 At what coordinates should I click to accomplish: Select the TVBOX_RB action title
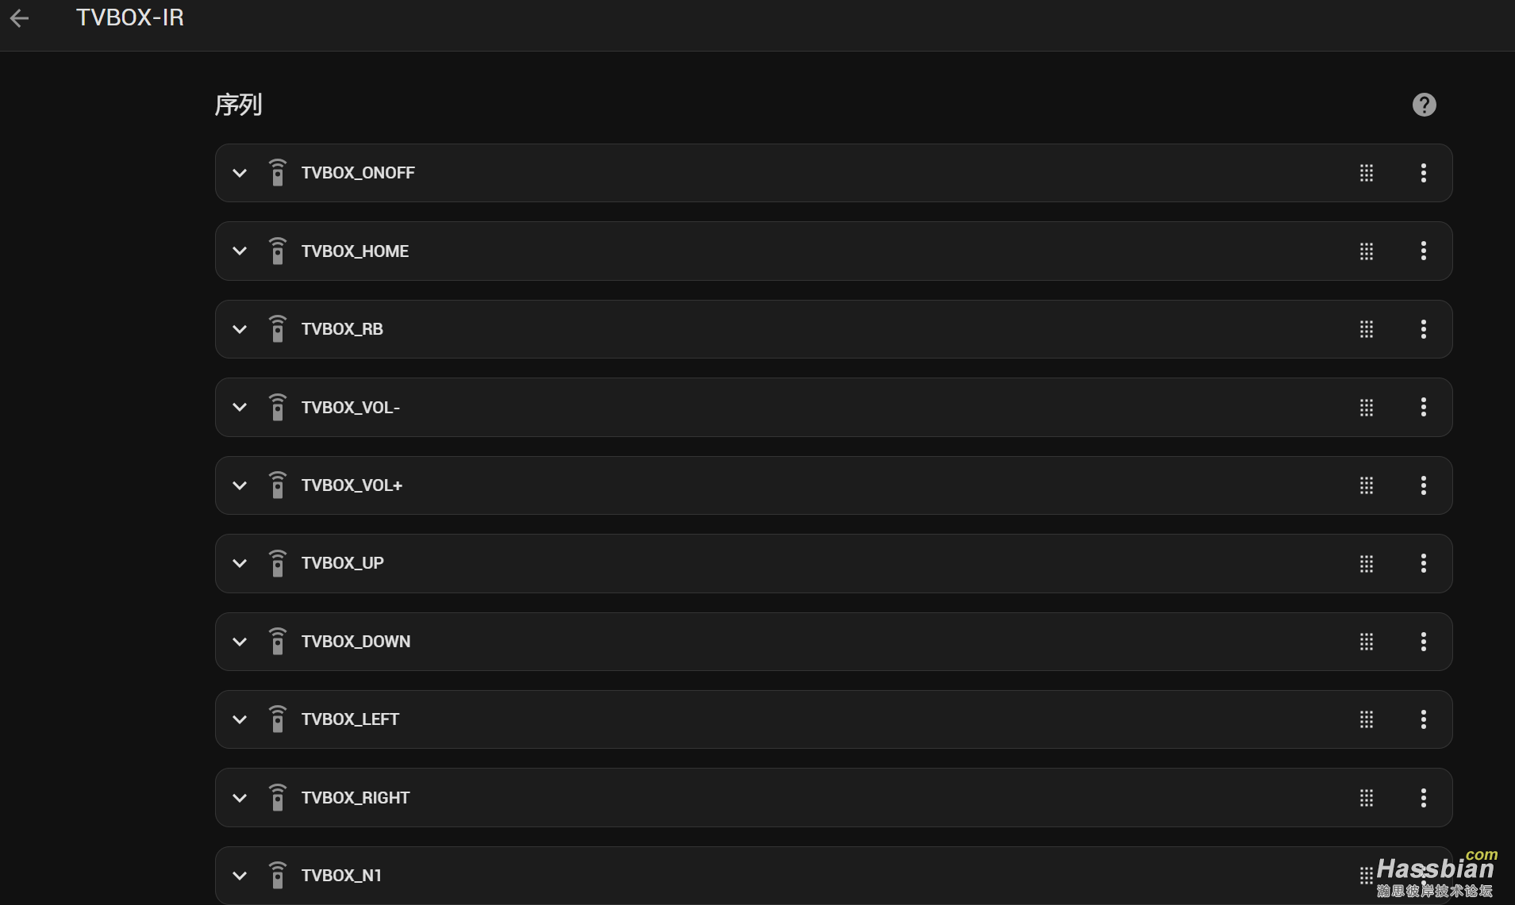pos(342,329)
